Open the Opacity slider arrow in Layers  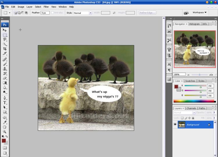pos(214,112)
